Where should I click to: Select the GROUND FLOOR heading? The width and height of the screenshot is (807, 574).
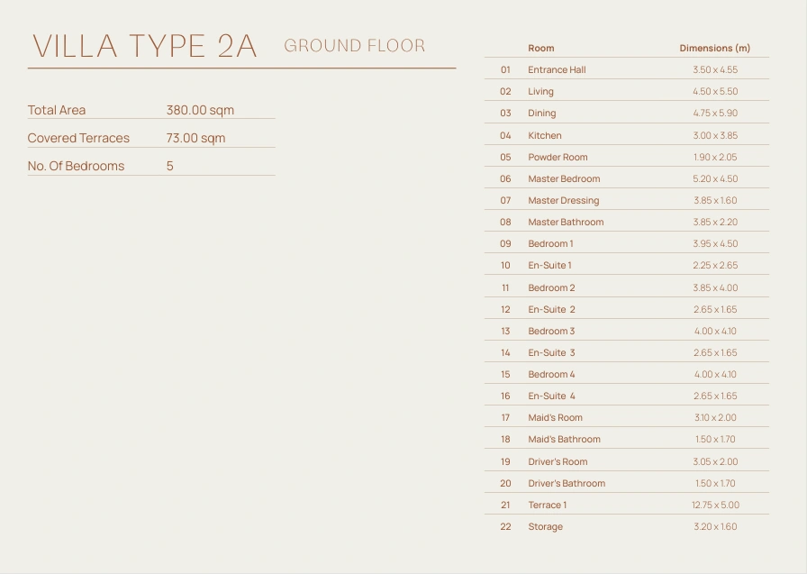click(355, 45)
